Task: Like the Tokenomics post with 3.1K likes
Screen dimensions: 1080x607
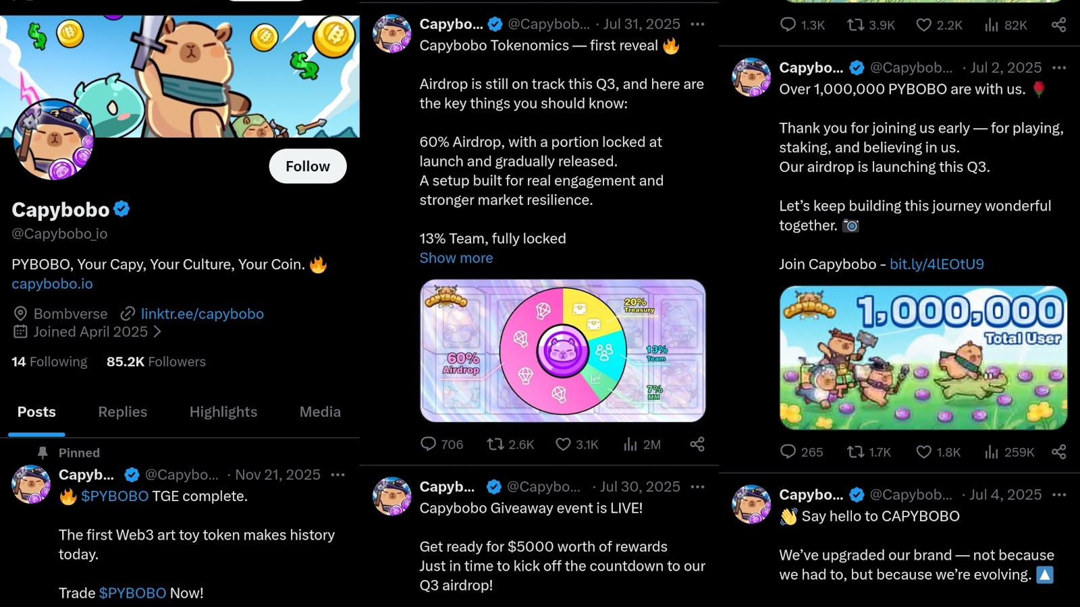Action: pyautogui.click(x=564, y=444)
